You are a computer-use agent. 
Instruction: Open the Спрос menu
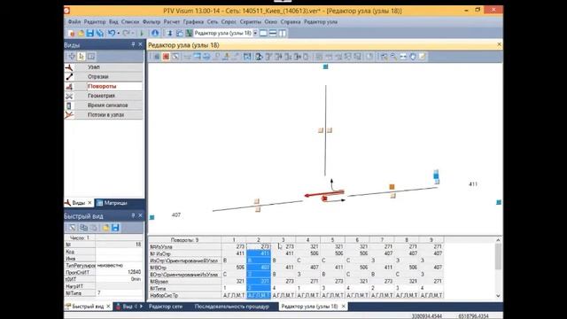(x=229, y=21)
